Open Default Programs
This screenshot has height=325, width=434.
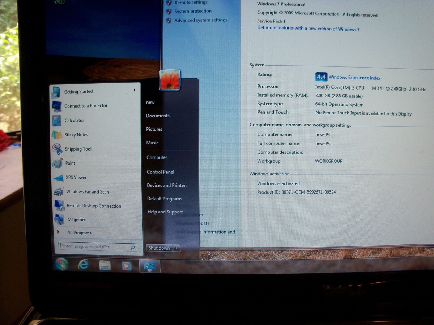165,199
